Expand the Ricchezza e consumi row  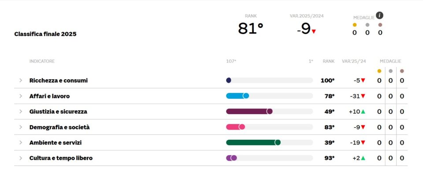pos(20,81)
